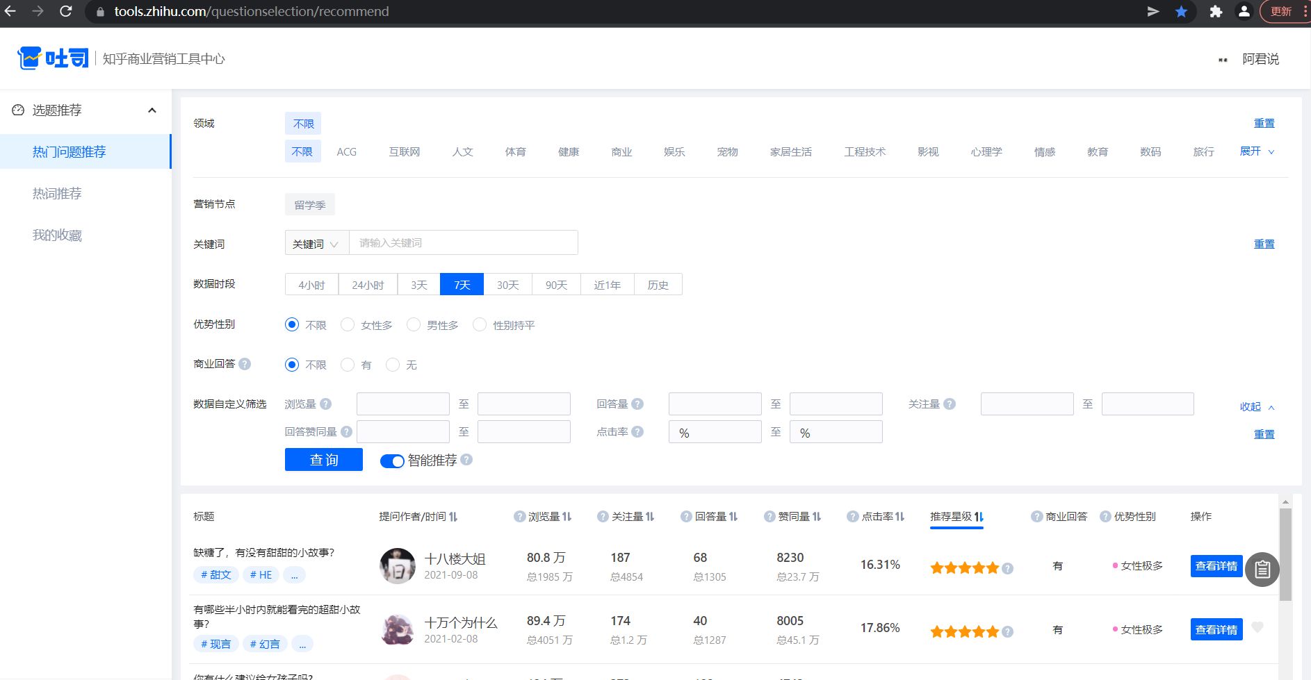Reload the page with refresh icon

pyautogui.click(x=65, y=11)
